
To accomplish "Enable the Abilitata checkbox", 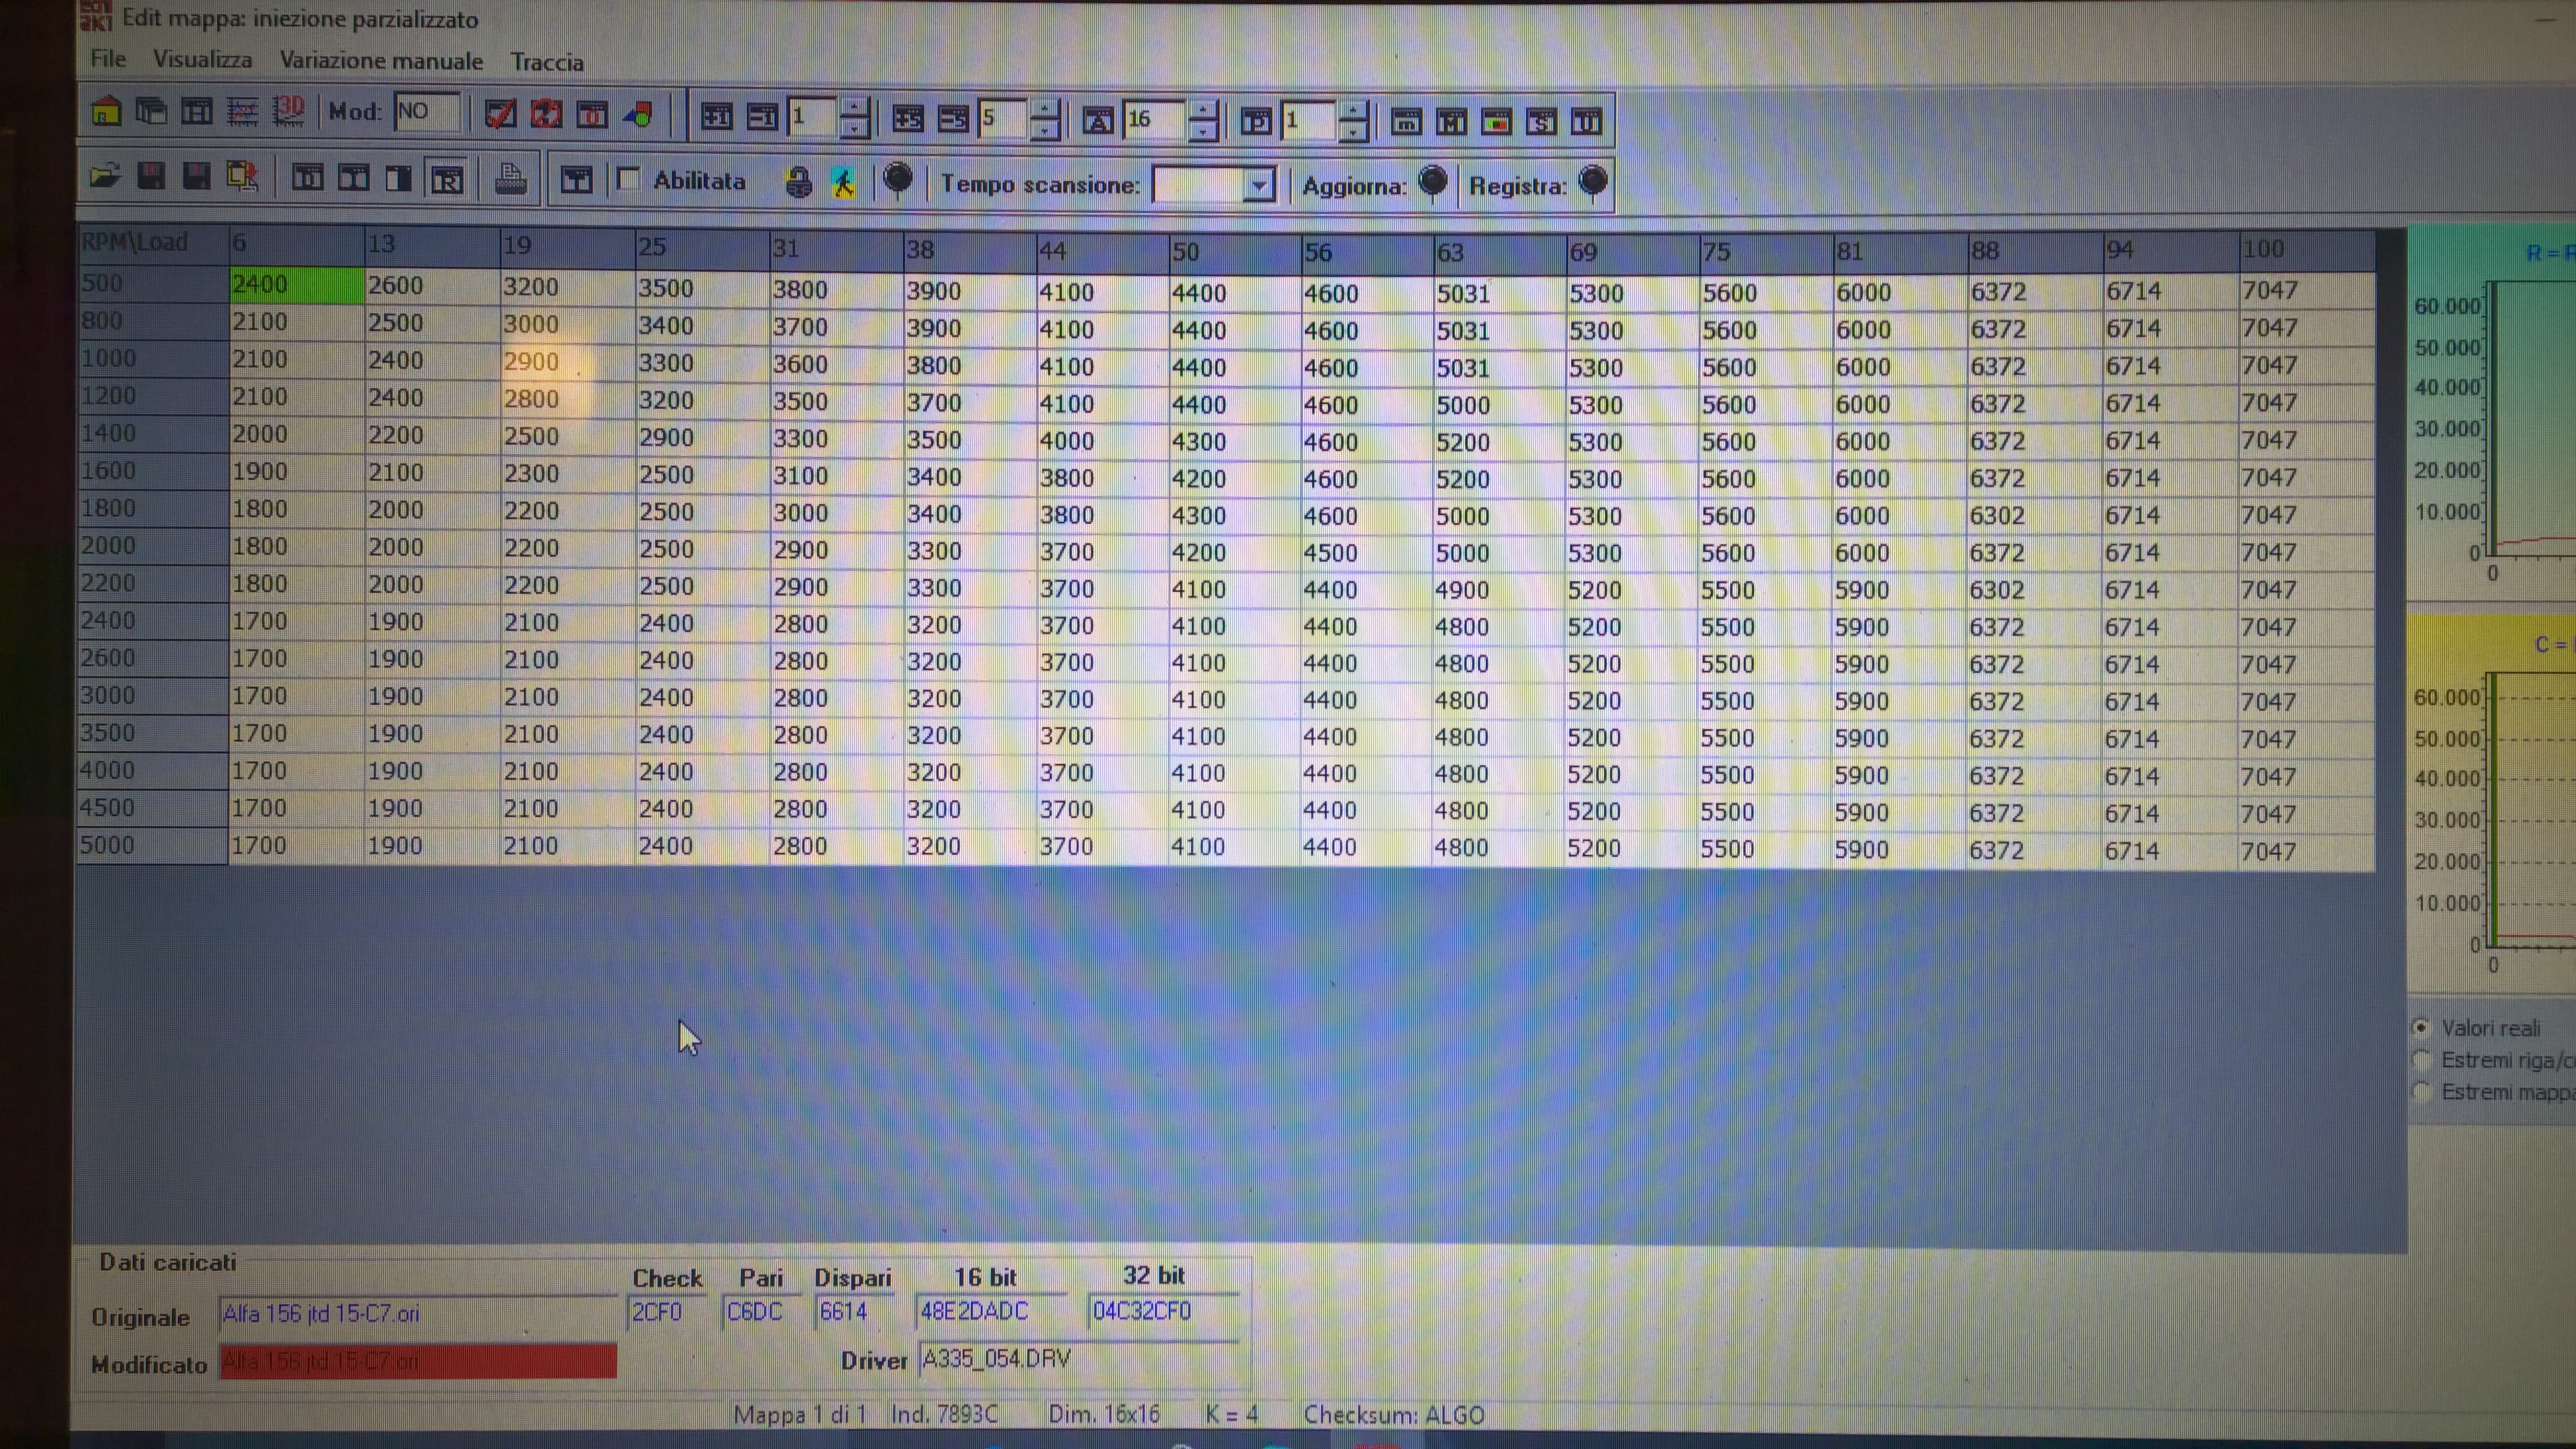I will pos(628,180).
